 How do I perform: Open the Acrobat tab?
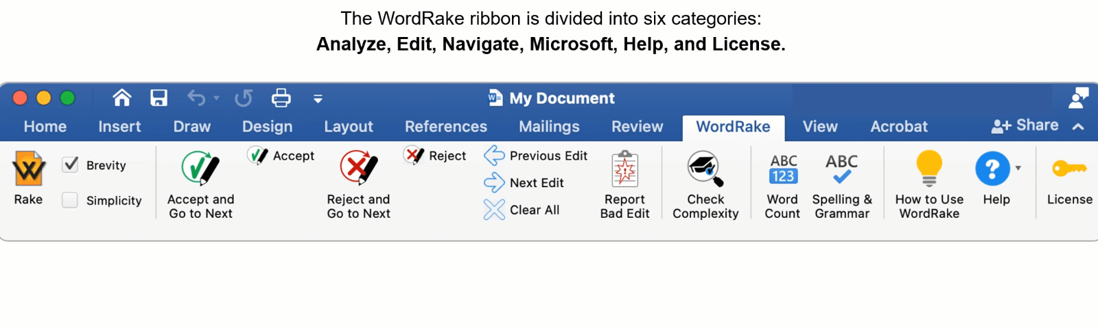pos(899,127)
